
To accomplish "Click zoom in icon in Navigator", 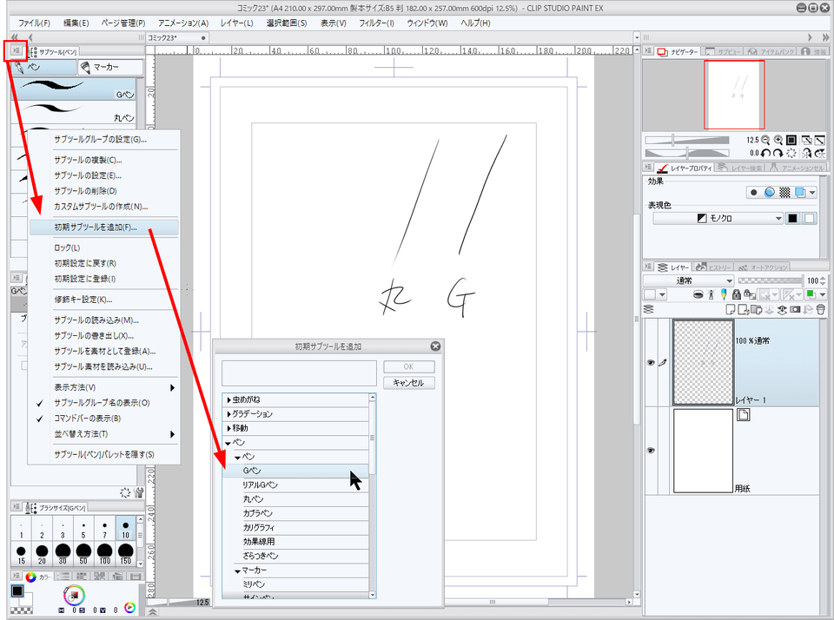I will click(x=778, y=140).
